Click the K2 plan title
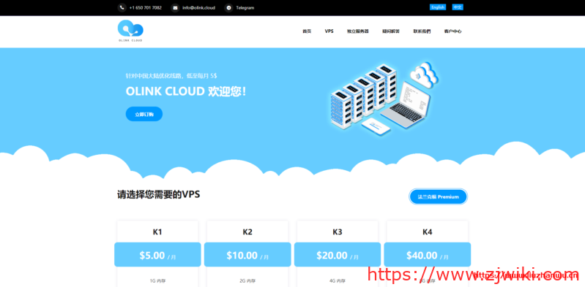 (247, 232)
